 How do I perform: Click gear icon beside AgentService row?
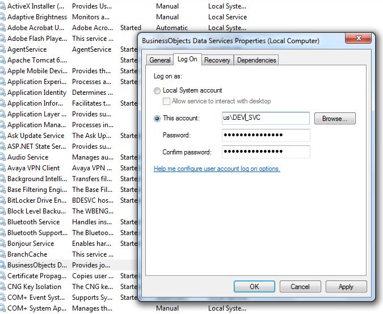click(3, 49)
